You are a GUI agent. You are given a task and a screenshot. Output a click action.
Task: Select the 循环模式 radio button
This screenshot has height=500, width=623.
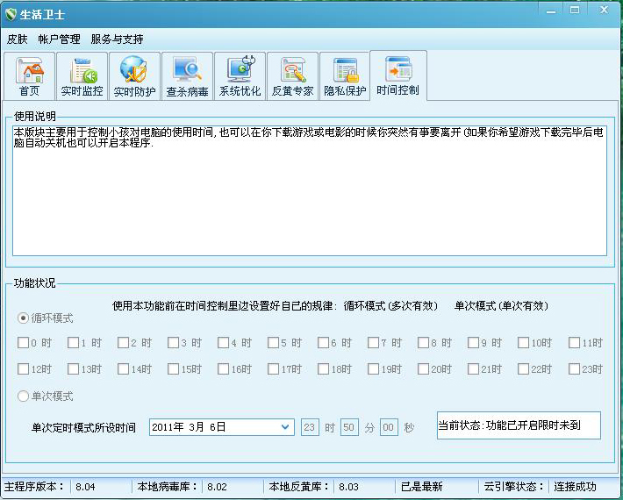tap(24, 318)
